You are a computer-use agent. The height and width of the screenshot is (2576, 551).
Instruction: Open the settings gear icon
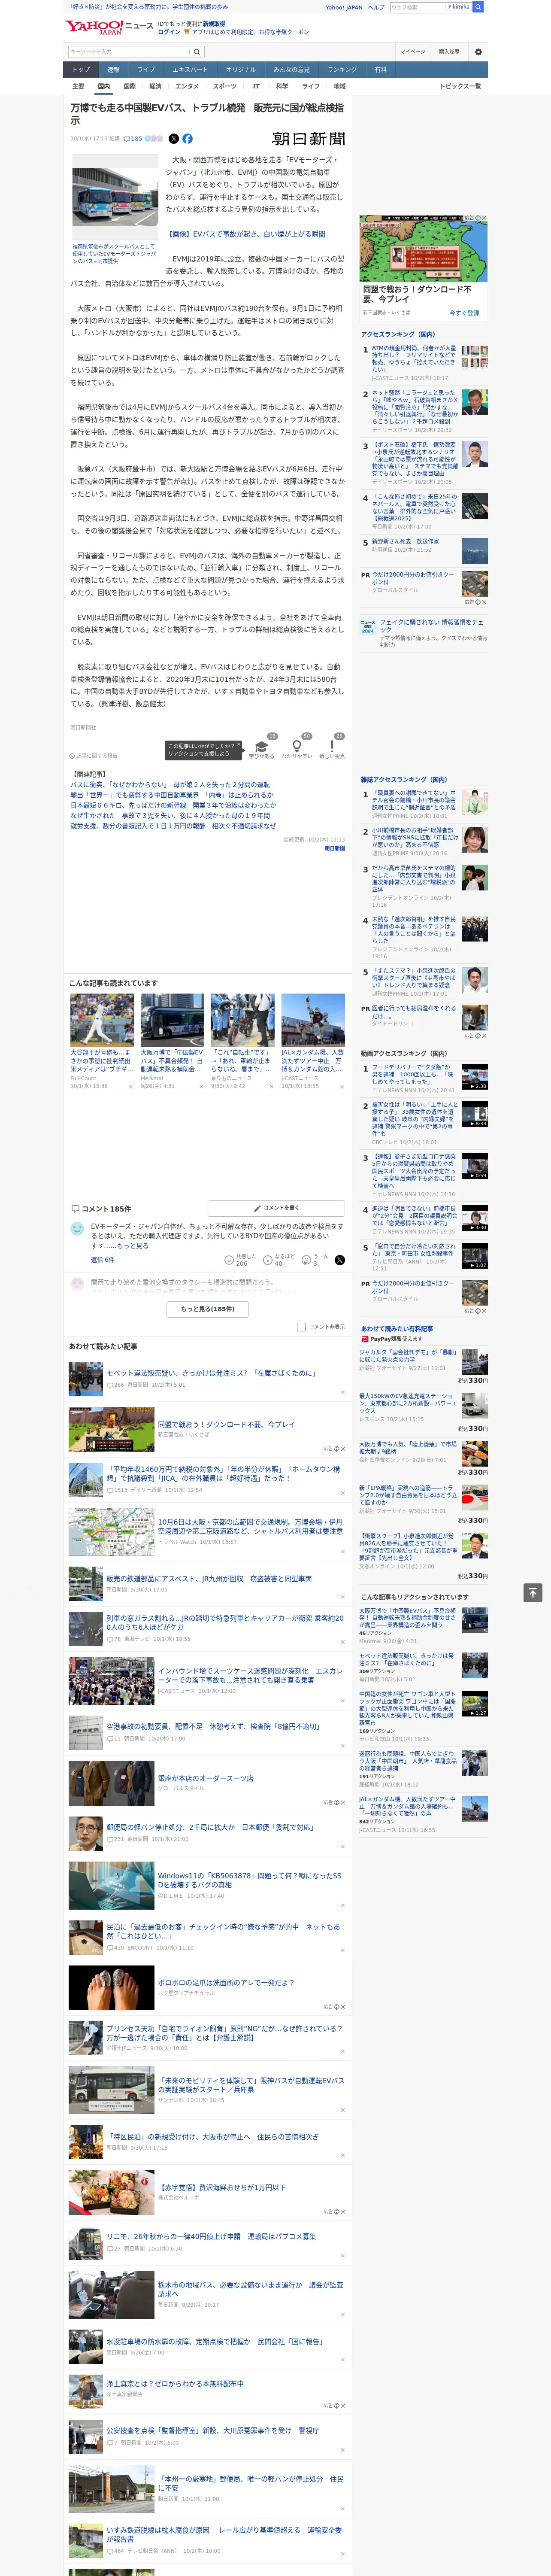tap(478, 51)
